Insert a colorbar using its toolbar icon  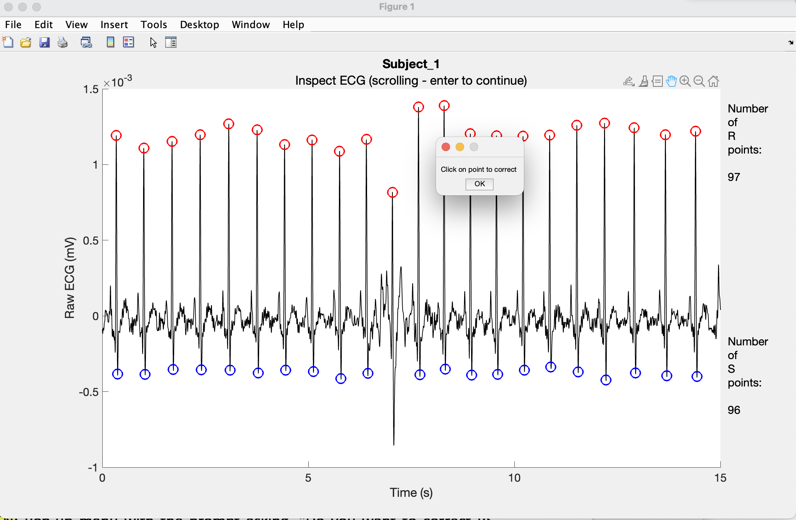[110, 43]
